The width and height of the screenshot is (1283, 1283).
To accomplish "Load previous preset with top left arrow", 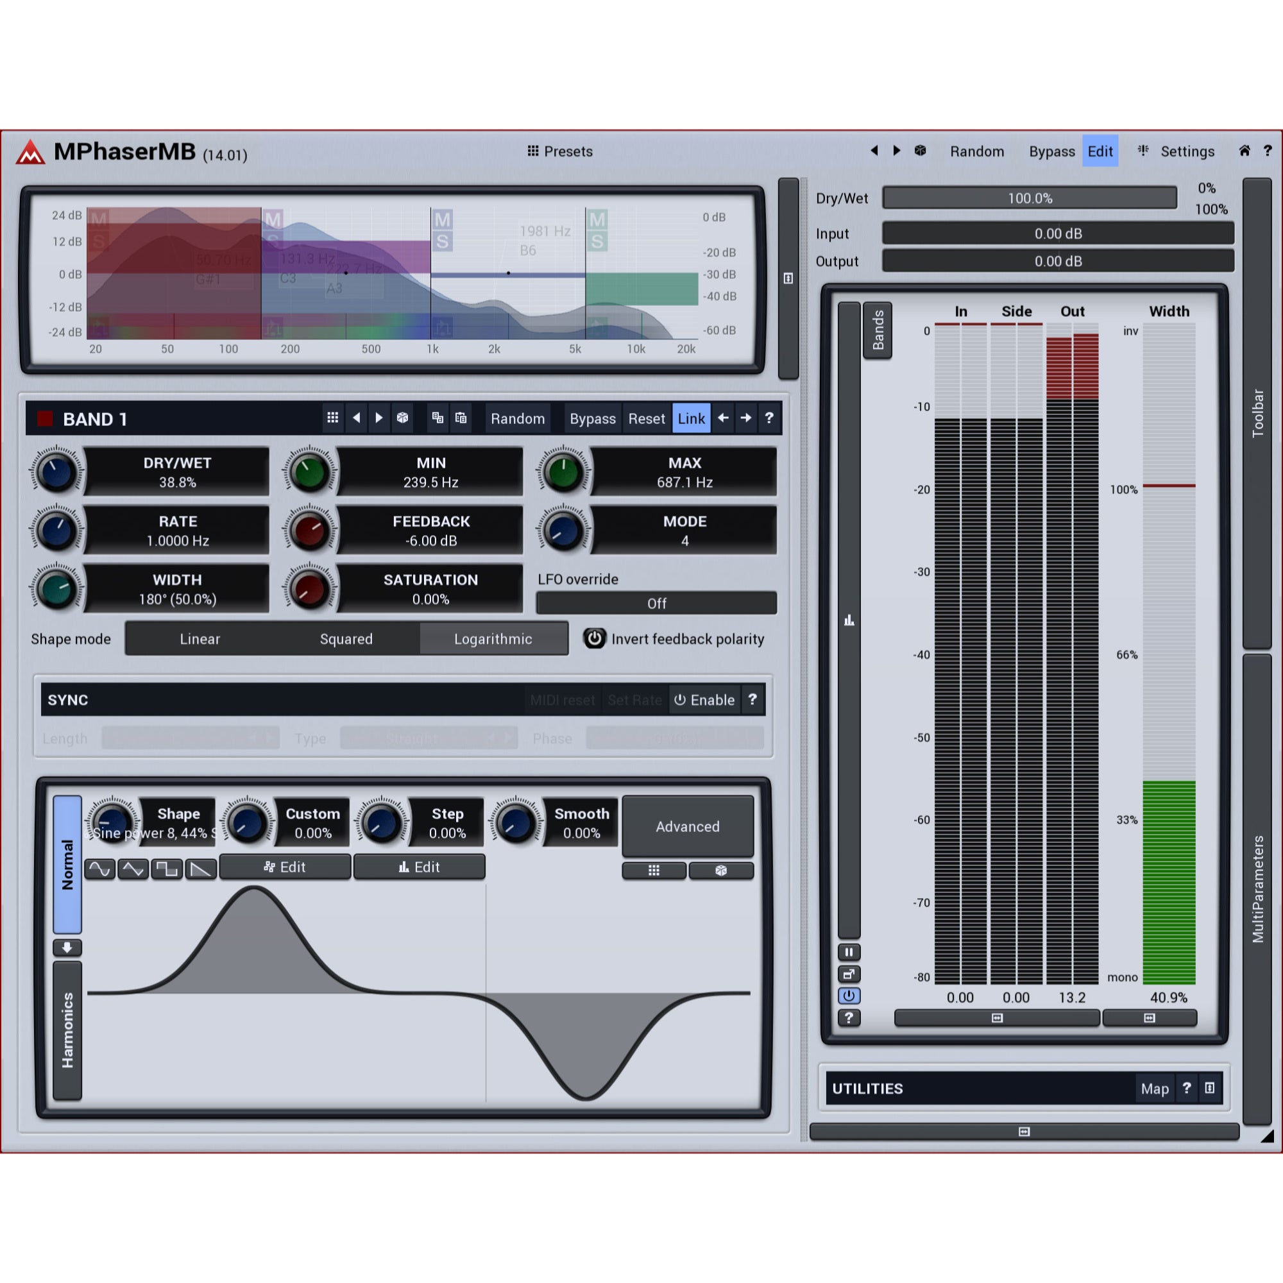I will (x=874, y=151).
